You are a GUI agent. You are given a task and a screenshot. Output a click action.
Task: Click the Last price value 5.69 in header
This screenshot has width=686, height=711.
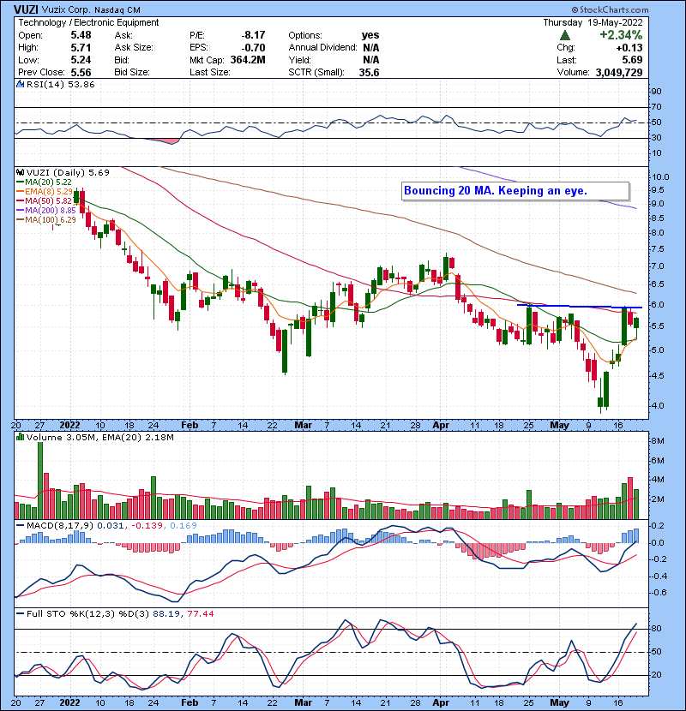[632, 60]
